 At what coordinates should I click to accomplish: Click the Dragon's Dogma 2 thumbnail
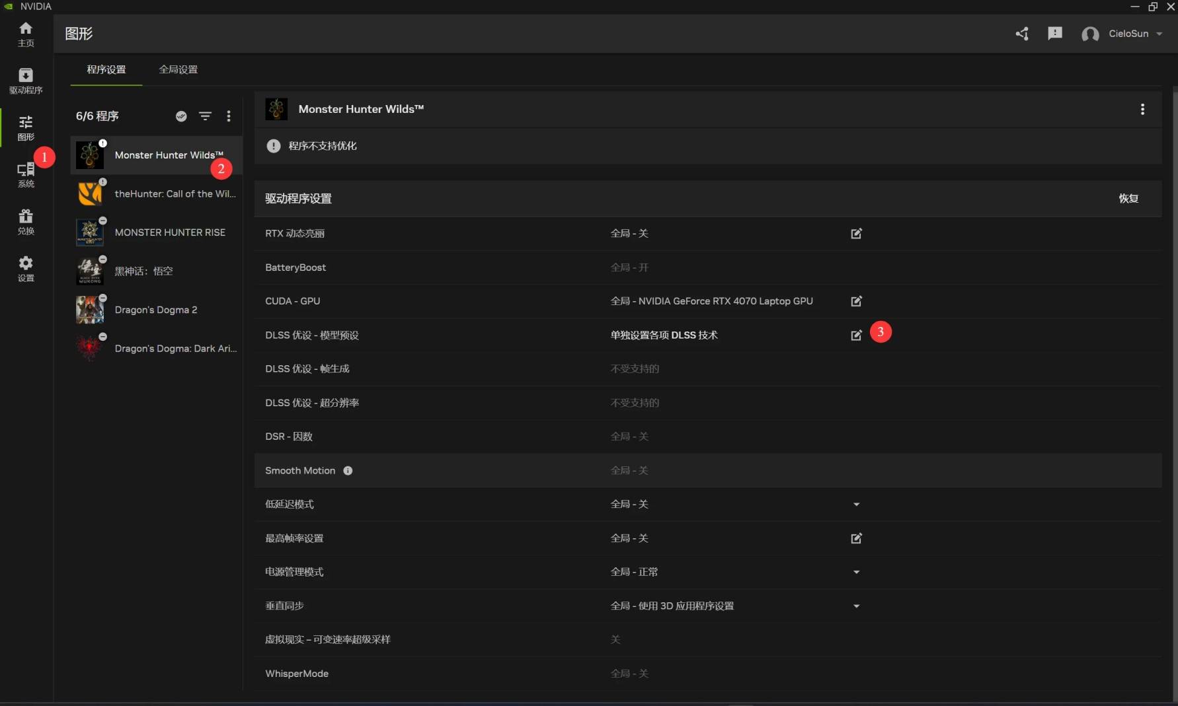[90, 310]
